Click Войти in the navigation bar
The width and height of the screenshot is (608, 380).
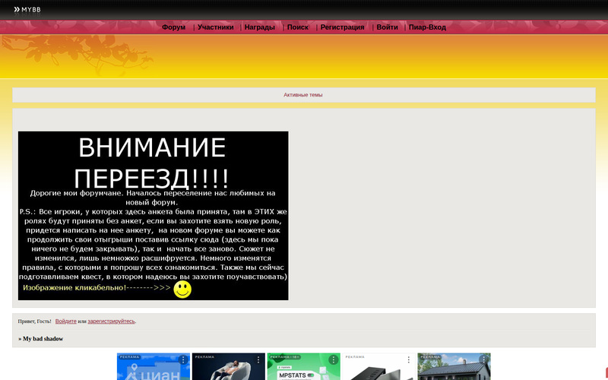(x=387, y=27)
